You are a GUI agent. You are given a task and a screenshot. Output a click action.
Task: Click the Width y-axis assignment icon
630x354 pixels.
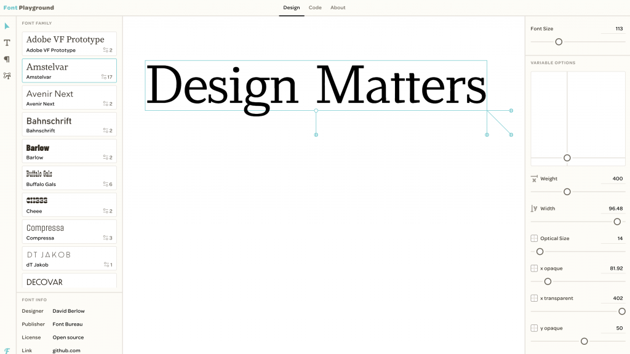[x=534, y=209]
